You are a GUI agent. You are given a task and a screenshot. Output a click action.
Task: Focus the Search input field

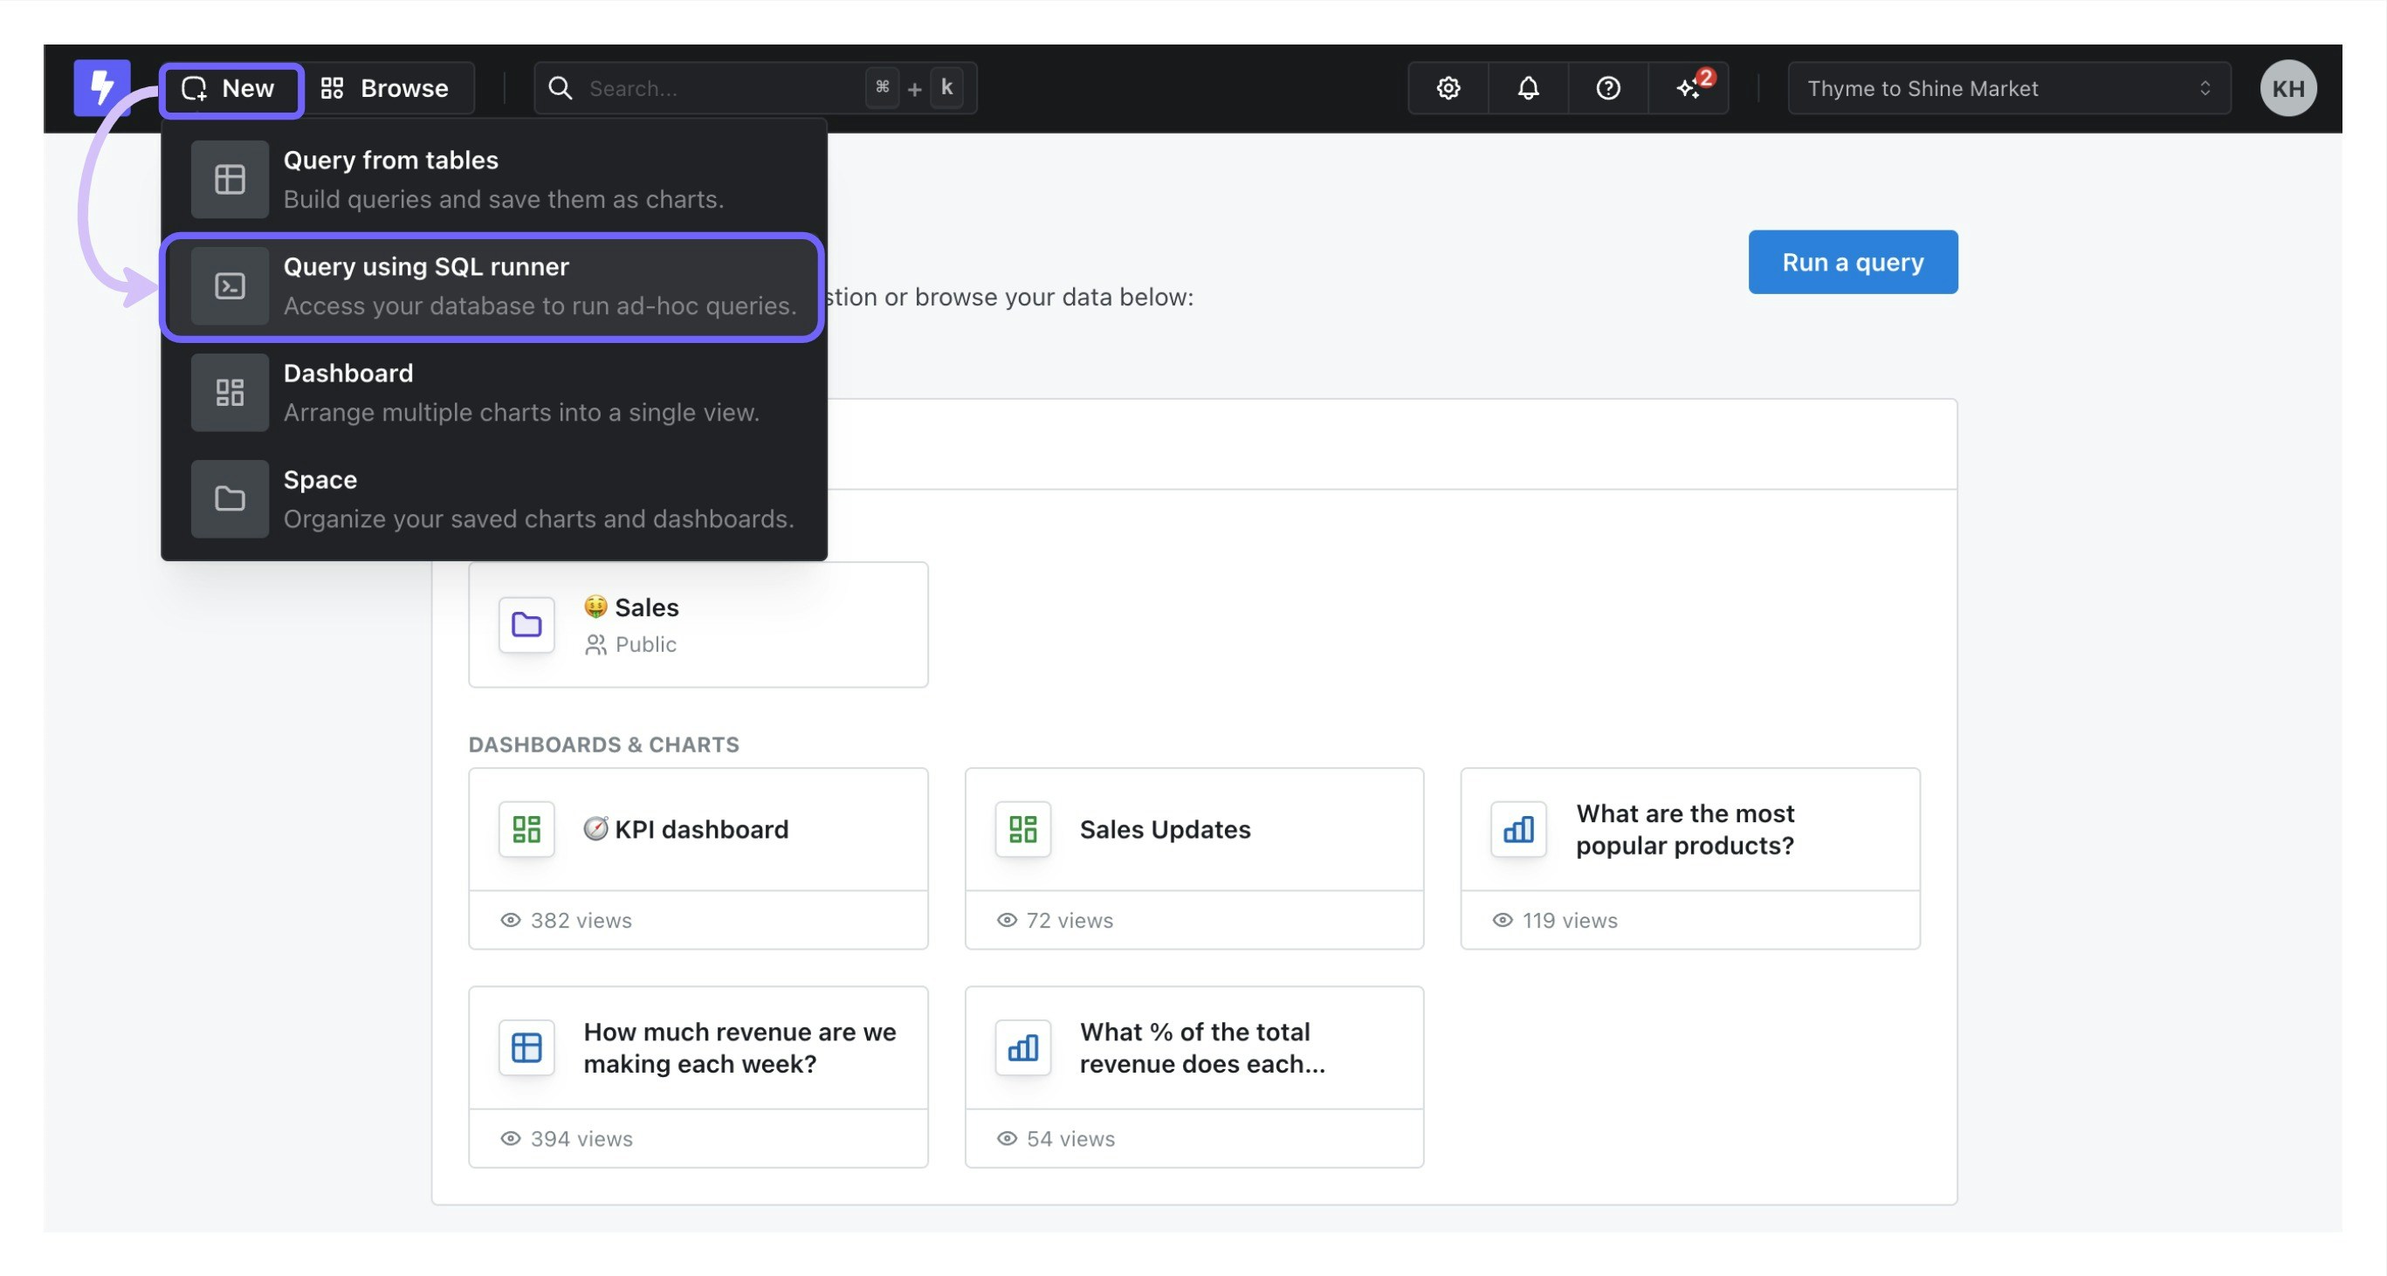[723, 88]
